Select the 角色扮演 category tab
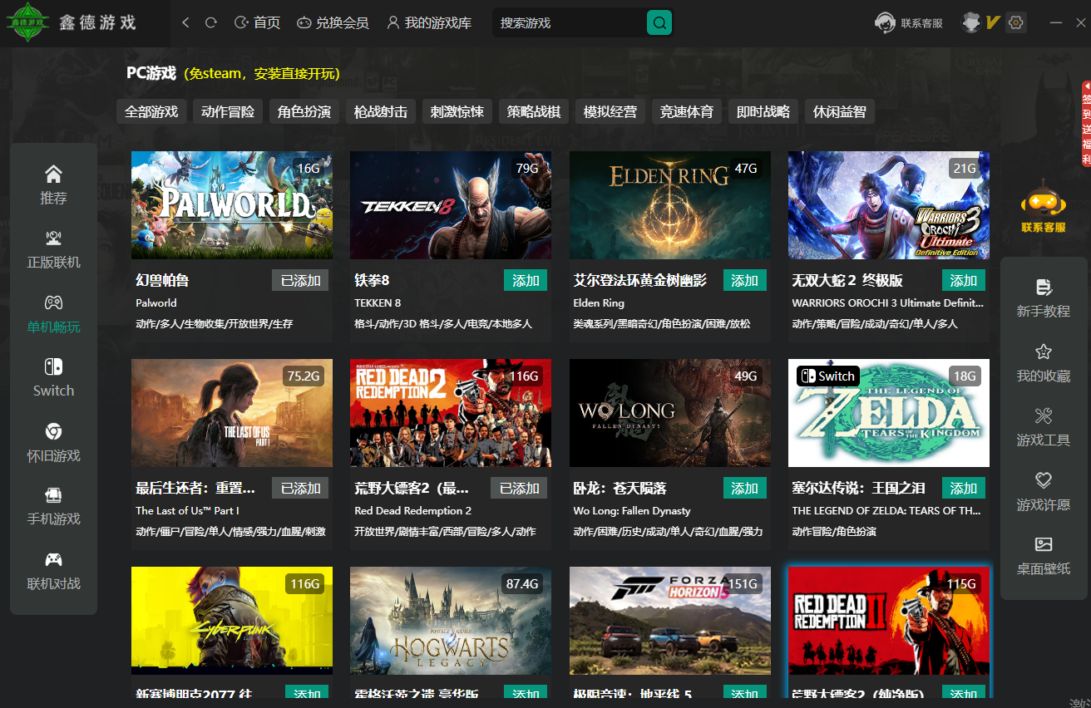 coord(304,111)
